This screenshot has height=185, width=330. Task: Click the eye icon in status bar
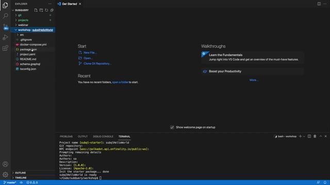21,182
